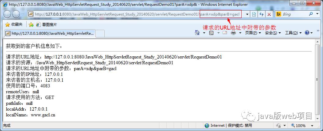Click the 100% zoom level button

299,126
